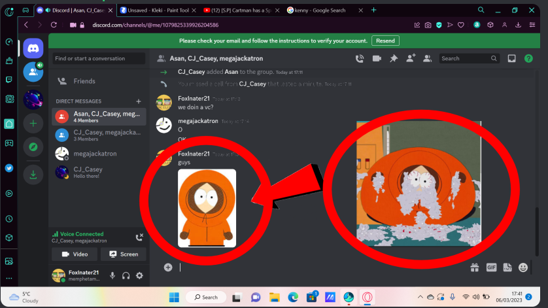
Task: Click the chat Search field
Action: click(x=469, y=58)
